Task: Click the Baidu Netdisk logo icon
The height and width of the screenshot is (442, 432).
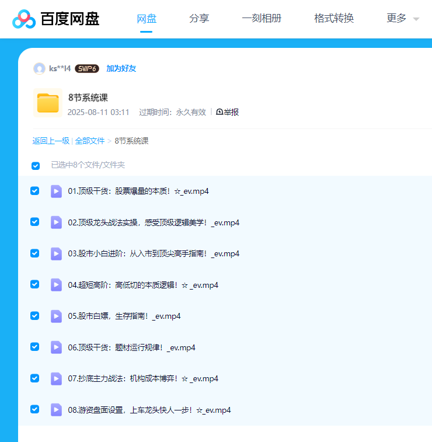Action: (25, 19)
